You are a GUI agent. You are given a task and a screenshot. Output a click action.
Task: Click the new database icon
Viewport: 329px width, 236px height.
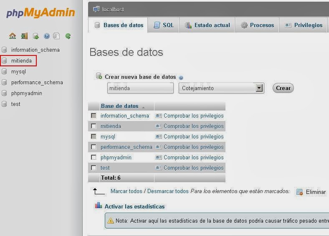pyautogui.click(x=99, y=76)
